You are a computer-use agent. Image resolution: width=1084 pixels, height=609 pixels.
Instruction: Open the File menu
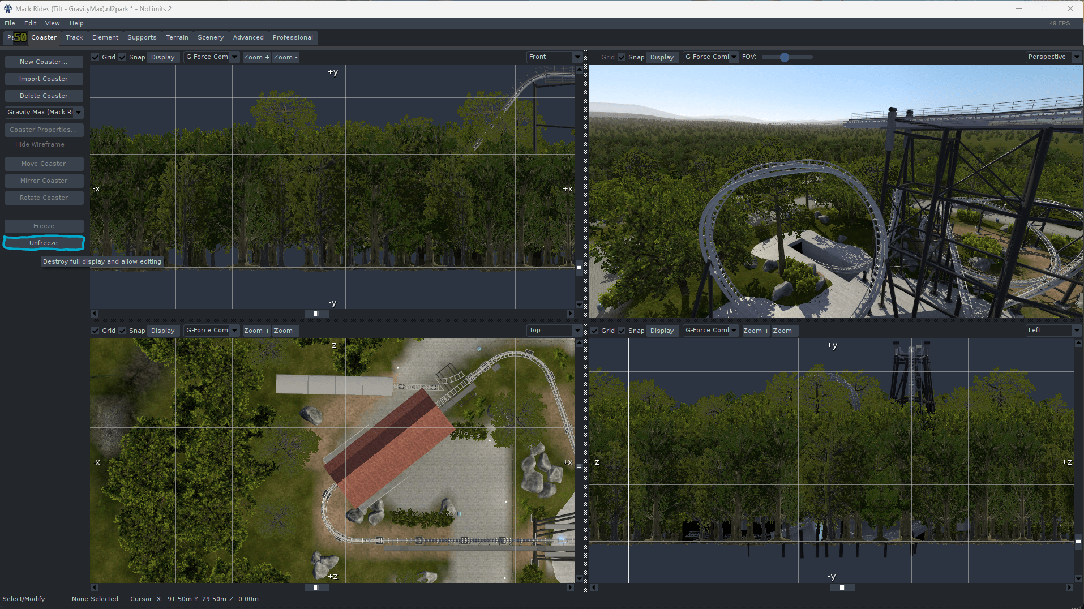pos(10,23)
